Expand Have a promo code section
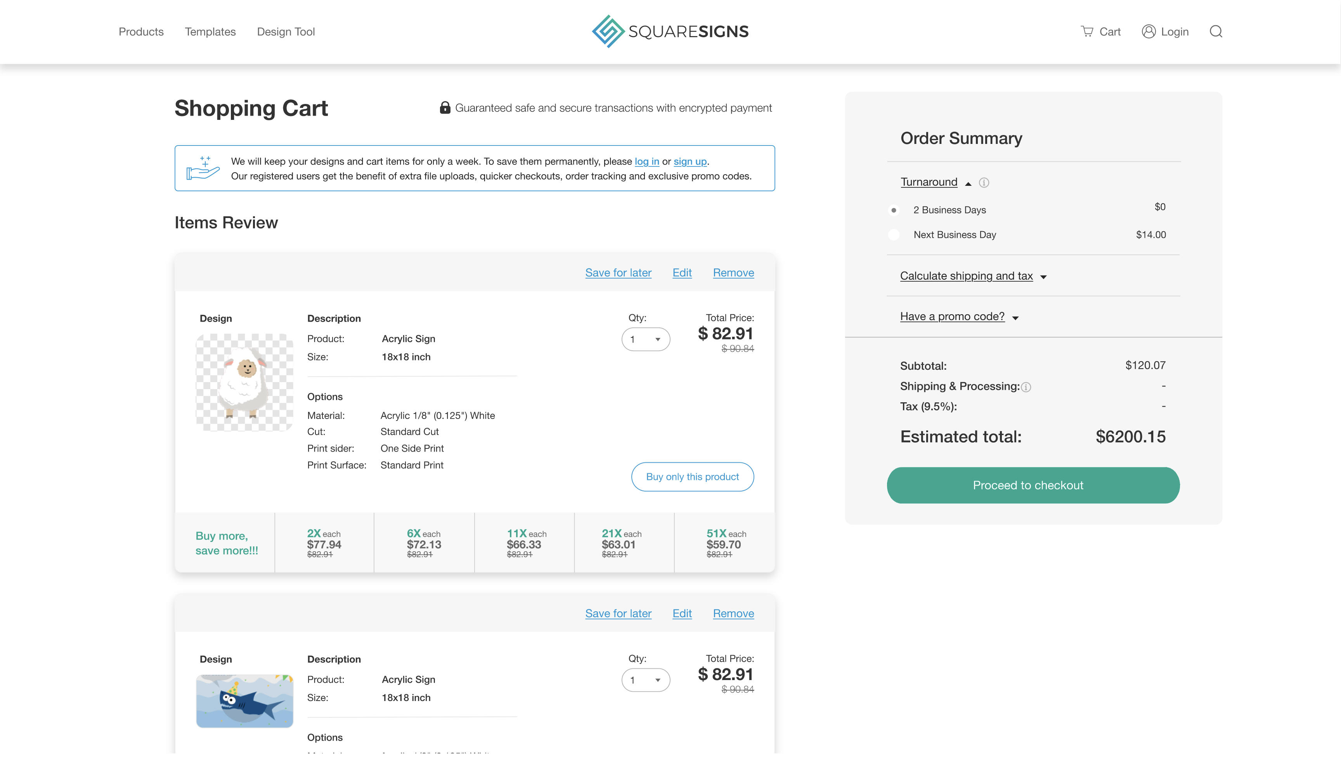 (x=959, y=317)
